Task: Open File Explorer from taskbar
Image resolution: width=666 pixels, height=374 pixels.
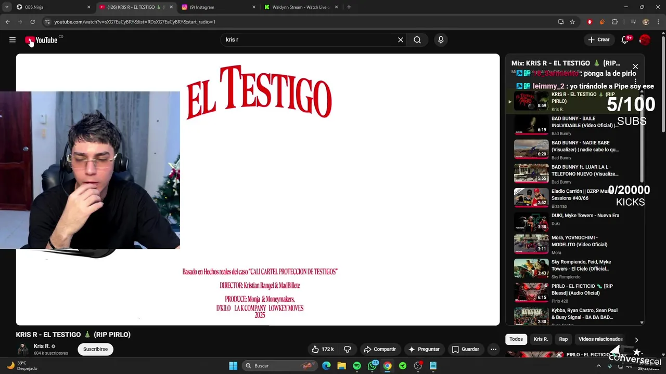Action: [341, 366]
